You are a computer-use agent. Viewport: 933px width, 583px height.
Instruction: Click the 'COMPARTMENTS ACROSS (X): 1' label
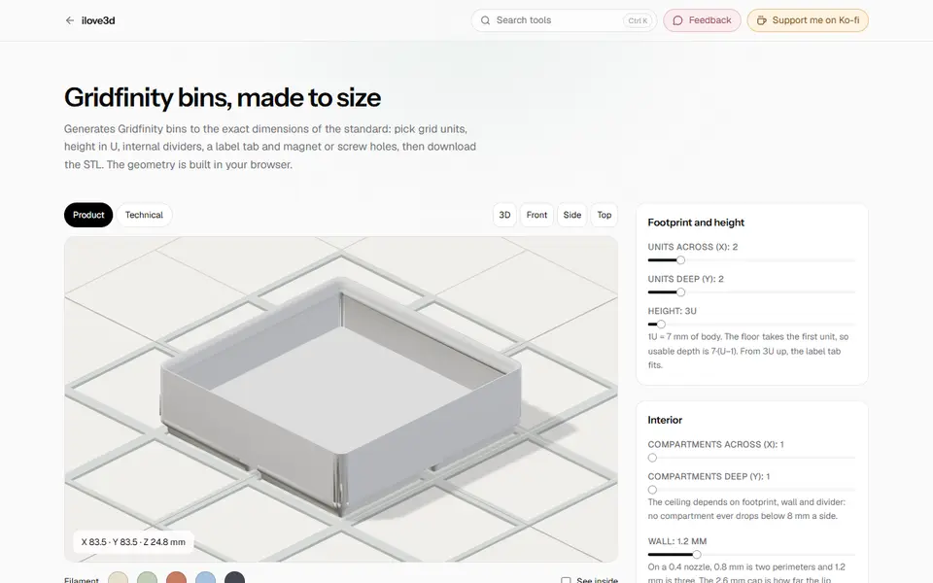click(716, 444)
